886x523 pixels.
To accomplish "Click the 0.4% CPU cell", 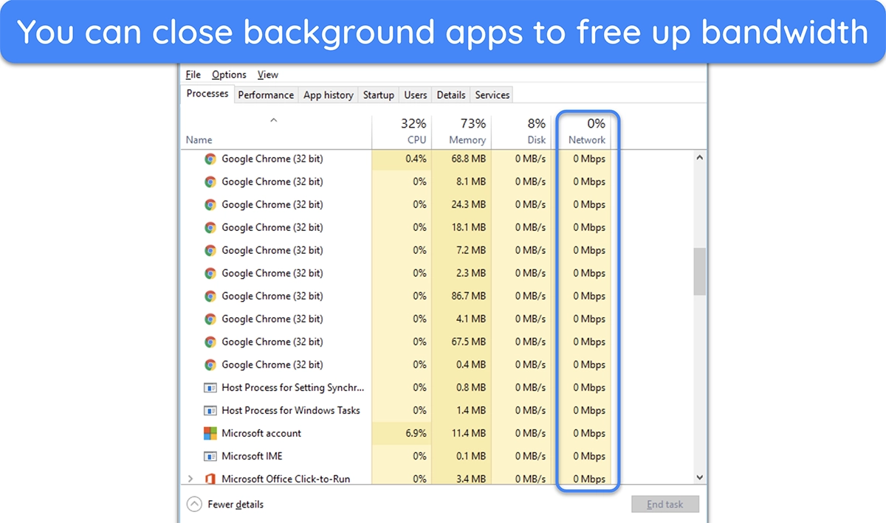I will 402,159.
